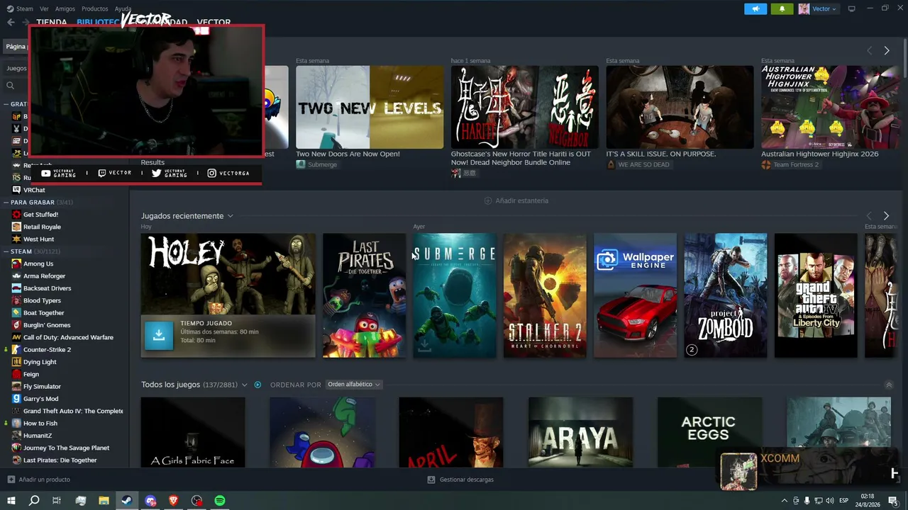908x510 pixels.
Task: Open Brave browser from the taskbar
Action: click(174, 501)
